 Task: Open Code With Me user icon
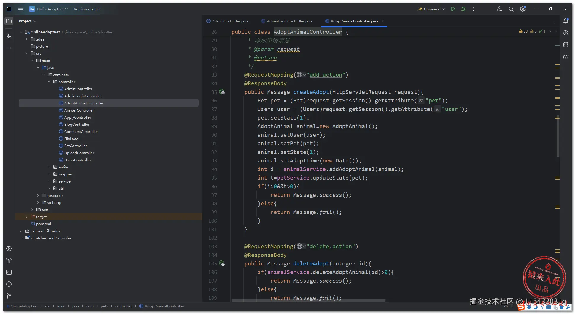click(x=499, y=9)
